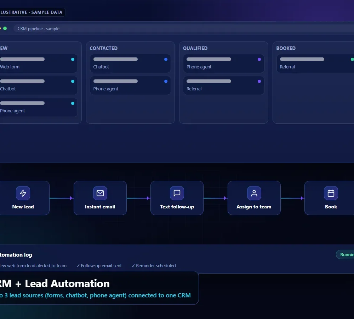The width and height of the screenshot is (354, 319).
Task: Click the "CRM pipeline · sample" title text
Action: pyautogui.click(x=38, y=29)
